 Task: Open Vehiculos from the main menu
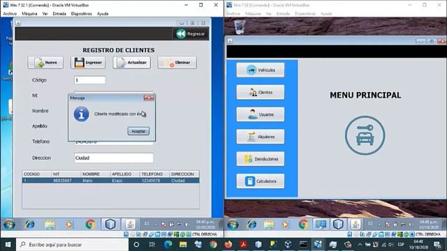tap(261, 70)
